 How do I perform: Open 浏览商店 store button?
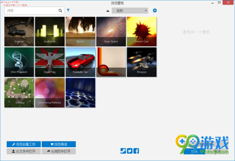coord(59,144)
